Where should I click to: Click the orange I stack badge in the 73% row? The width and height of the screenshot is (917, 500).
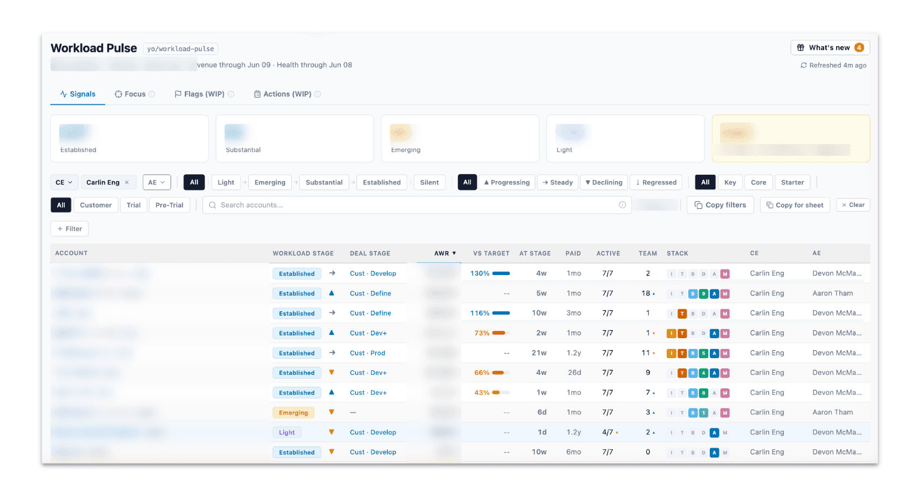pyautogui.click(x=671, y=333)
